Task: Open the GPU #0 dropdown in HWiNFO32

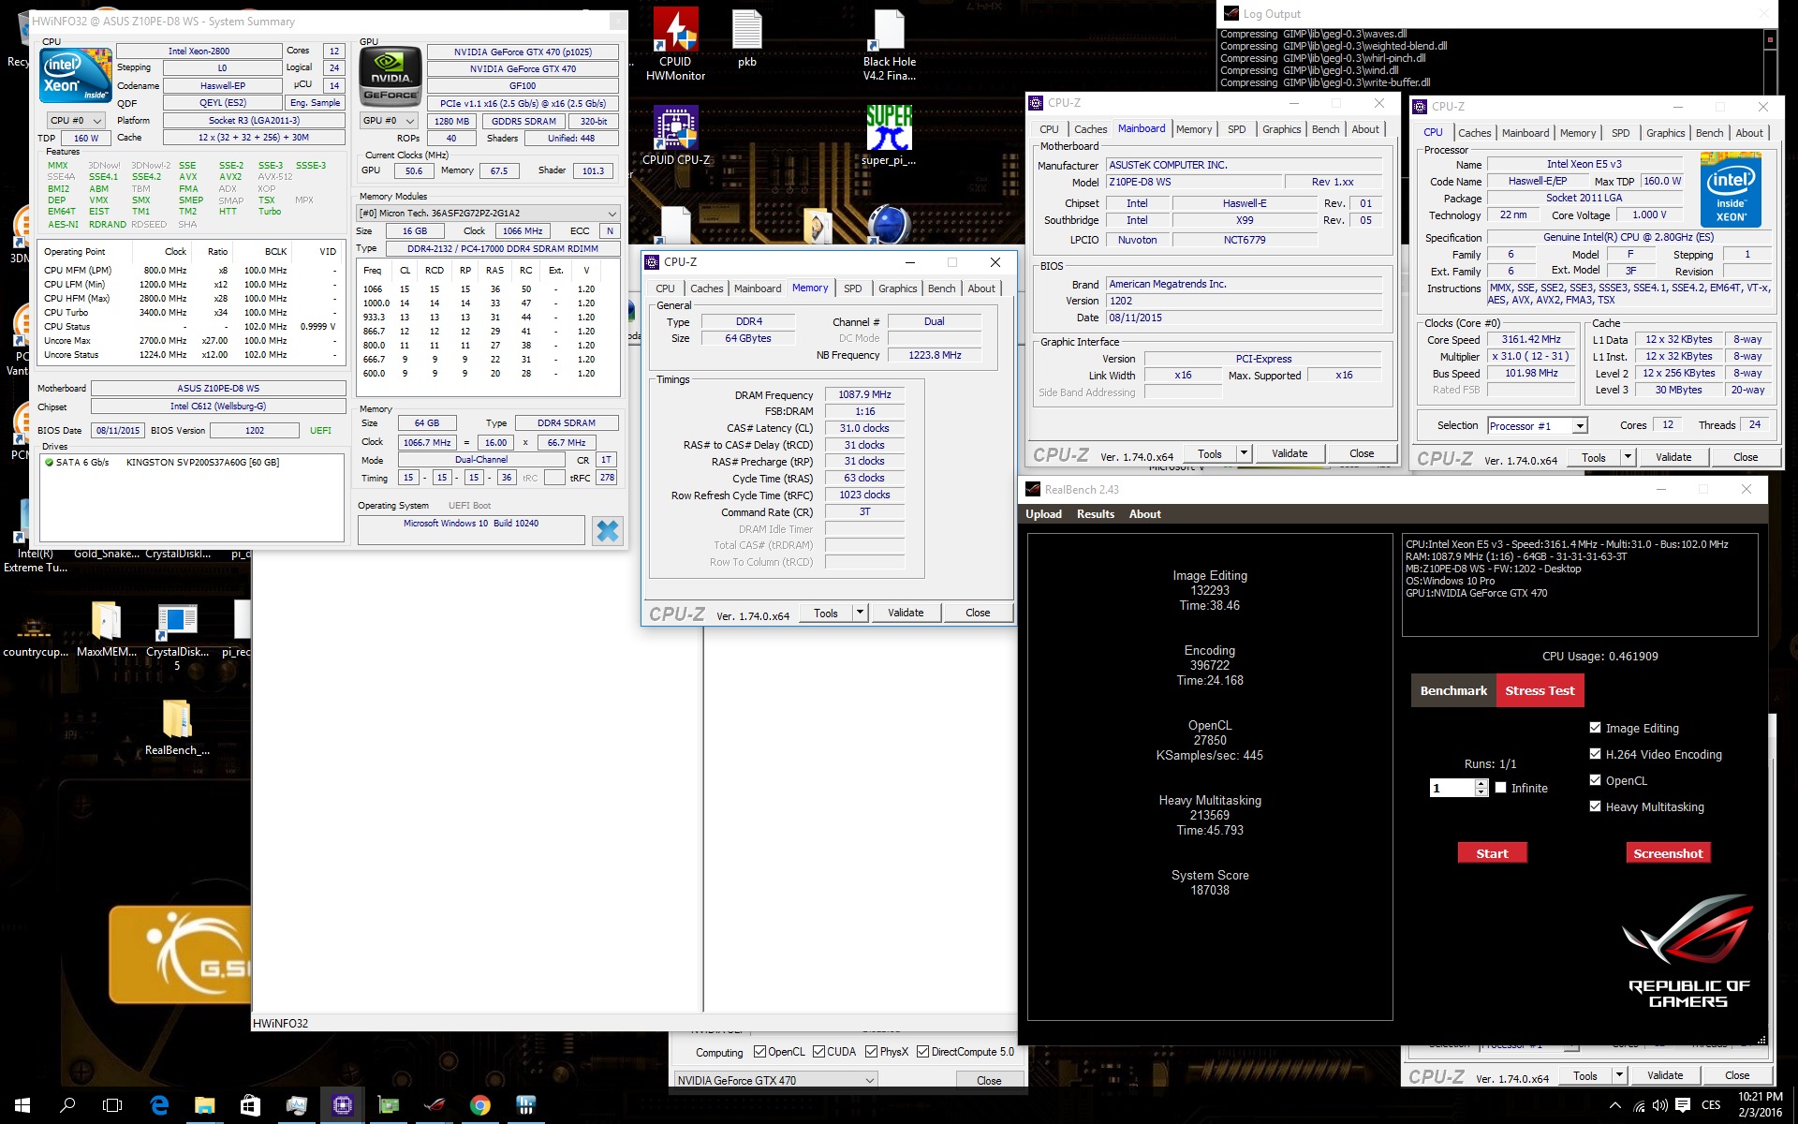Action: point(390,120)
